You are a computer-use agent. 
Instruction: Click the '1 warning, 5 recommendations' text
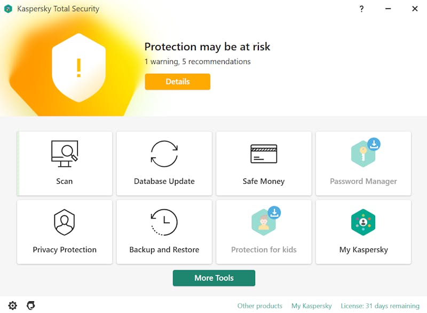pyautogui.click(x=197, y=61)
